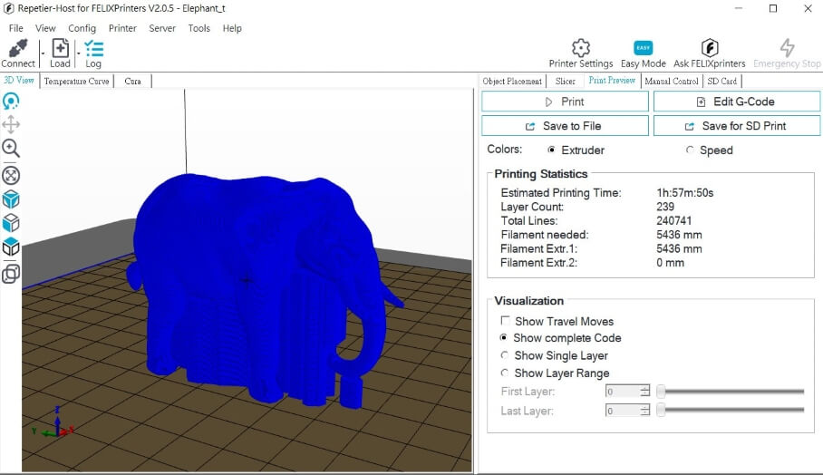This screenshot has width=823, height=475.
Task: Click the Estimated Printing Time value 1h:57m:50s
Action: (685, 192)
